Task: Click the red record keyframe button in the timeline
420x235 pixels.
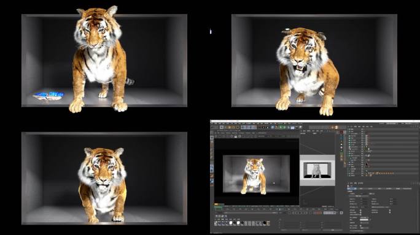Action: 317,213
